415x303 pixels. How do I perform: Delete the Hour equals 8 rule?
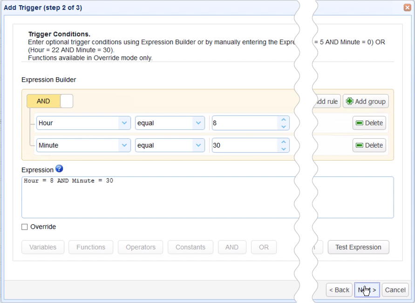coord(369,123)
